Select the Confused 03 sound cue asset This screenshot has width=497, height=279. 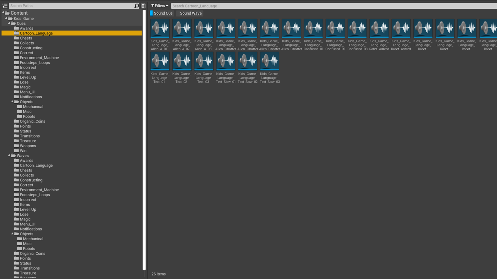[x=357, y=29]
